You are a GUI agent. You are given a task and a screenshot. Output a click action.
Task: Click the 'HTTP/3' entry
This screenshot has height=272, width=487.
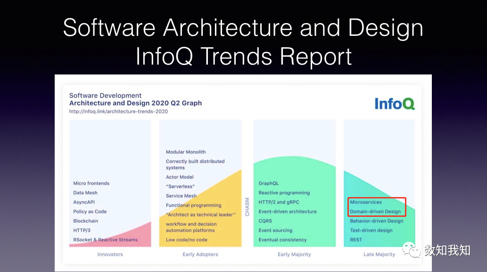(82, 231)
